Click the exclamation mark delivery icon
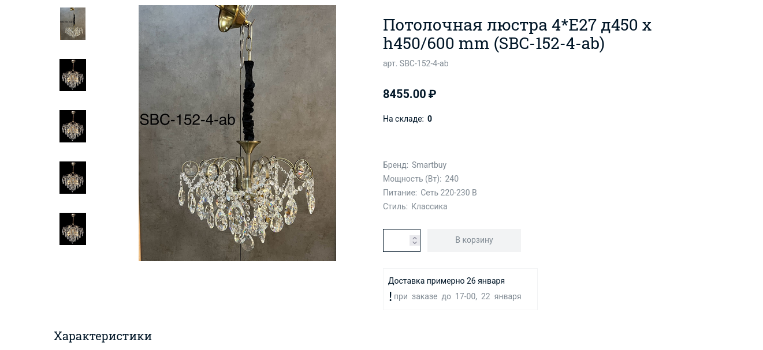 click(x=390, y=296)
